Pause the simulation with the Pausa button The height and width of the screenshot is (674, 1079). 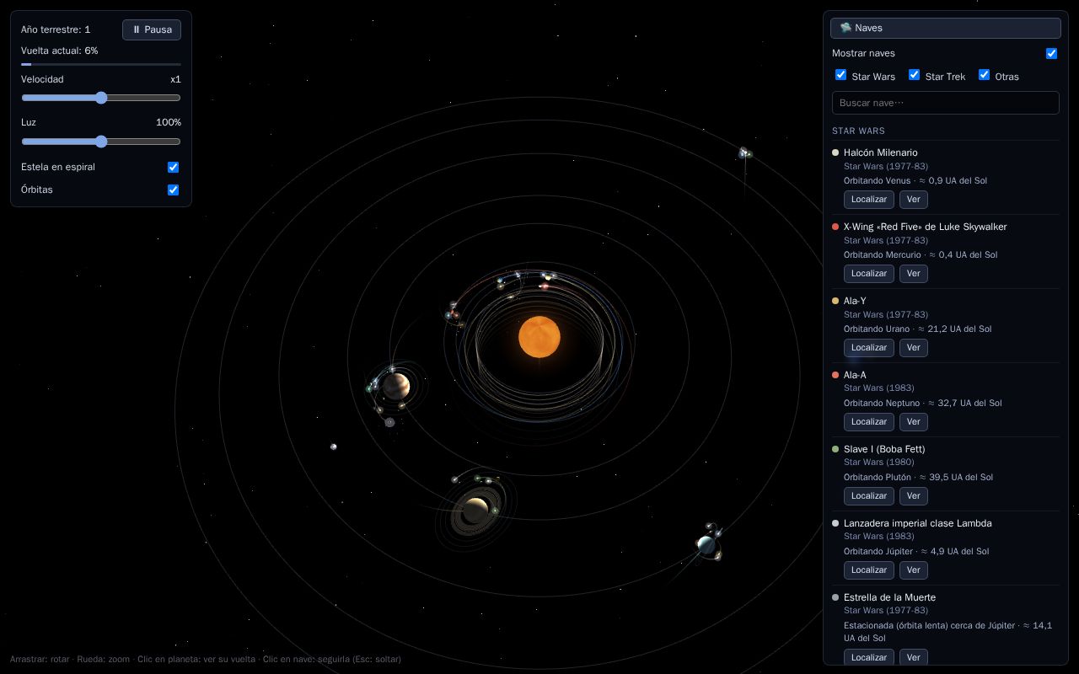click(152, 29)
